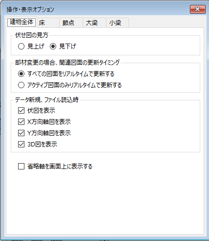Click the 操作・表示オプション title bar
This screenshot has width=209, height=241.
[x=98, y=9]
